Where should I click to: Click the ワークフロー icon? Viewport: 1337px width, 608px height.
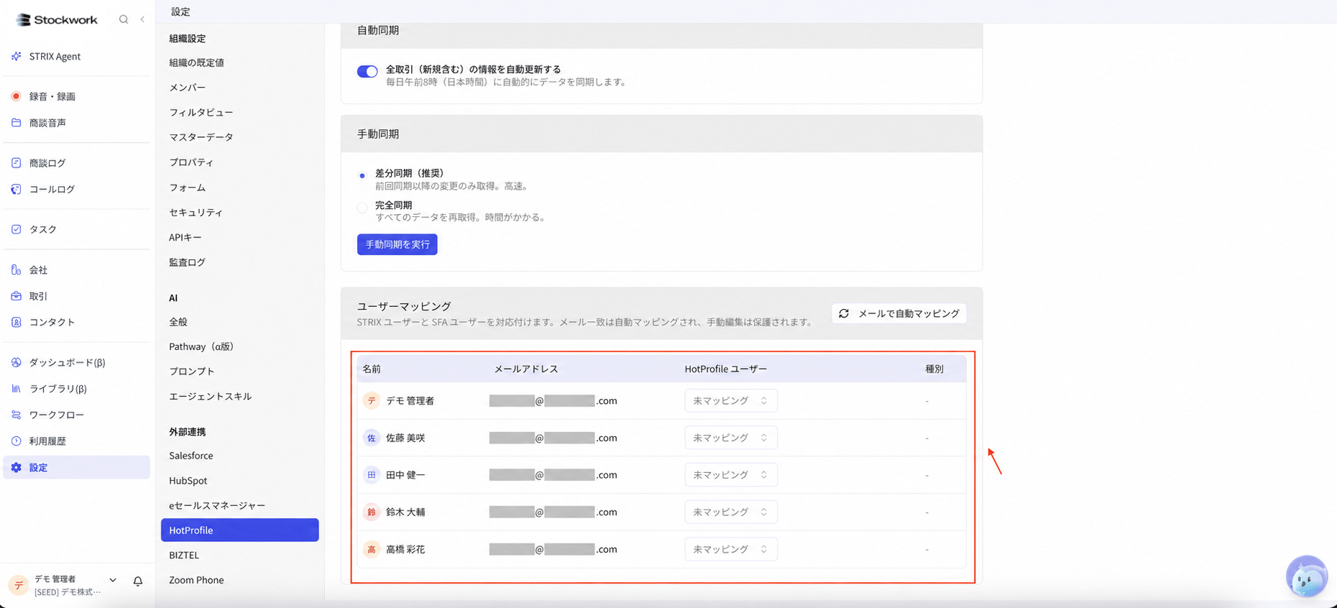17,415
